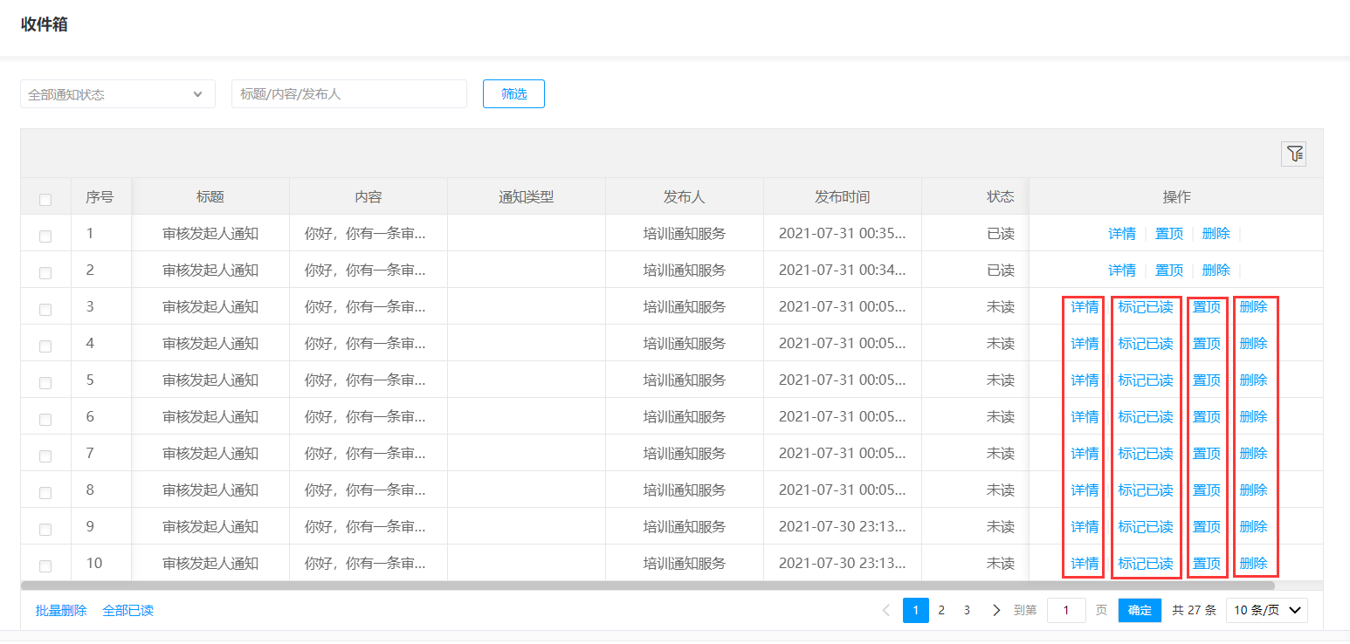Check the checkbox for row 6

click(x=45, y=420)
